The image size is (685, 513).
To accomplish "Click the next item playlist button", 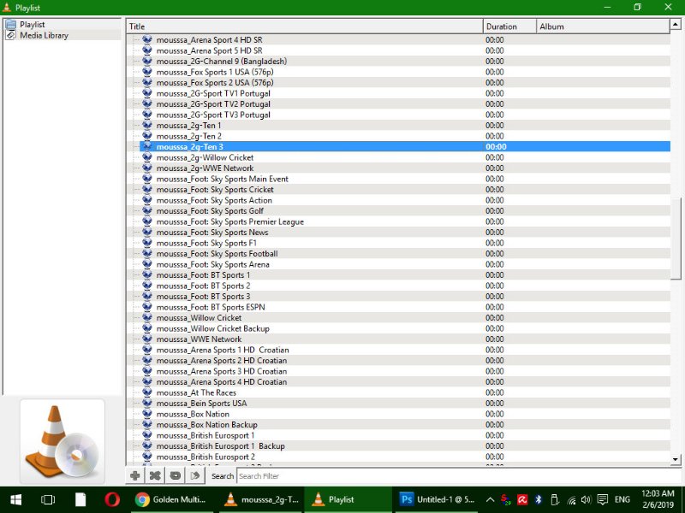I will [195, 475].
